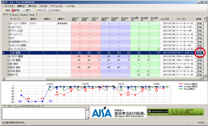This screenshot has height=126, width=208.
Task: Click the row 9 selection arrow indicator
Action: [x=4, y=53]
